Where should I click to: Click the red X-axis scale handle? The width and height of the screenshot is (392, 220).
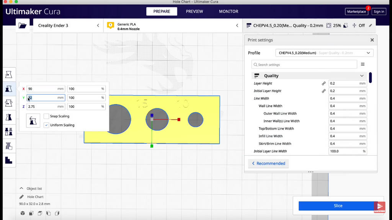(x=179, y=119)
